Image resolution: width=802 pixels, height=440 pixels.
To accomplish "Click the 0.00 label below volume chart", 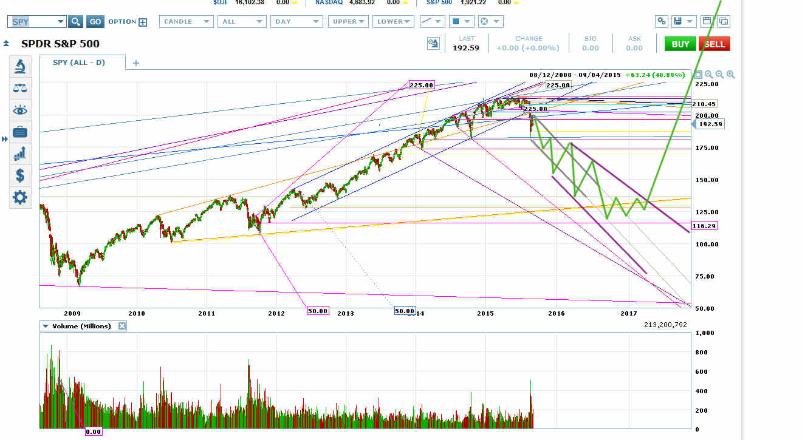I will click(93, 432).
